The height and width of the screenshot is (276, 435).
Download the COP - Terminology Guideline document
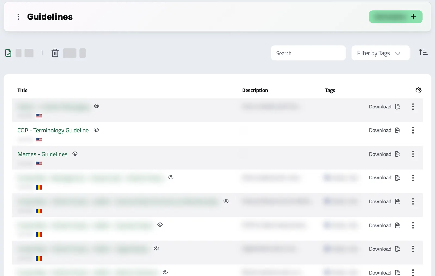[384, 130]
